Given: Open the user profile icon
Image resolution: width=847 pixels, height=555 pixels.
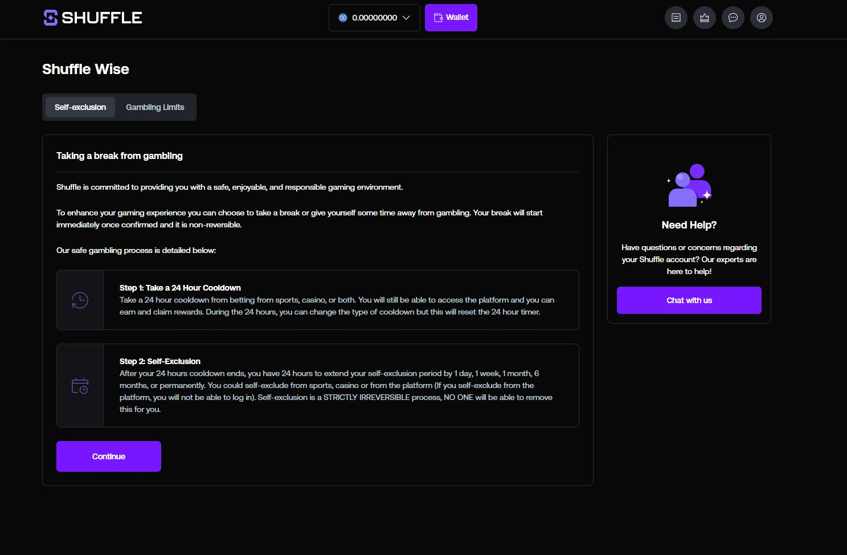Looking at the screenshot, I should tap(762, 18).
